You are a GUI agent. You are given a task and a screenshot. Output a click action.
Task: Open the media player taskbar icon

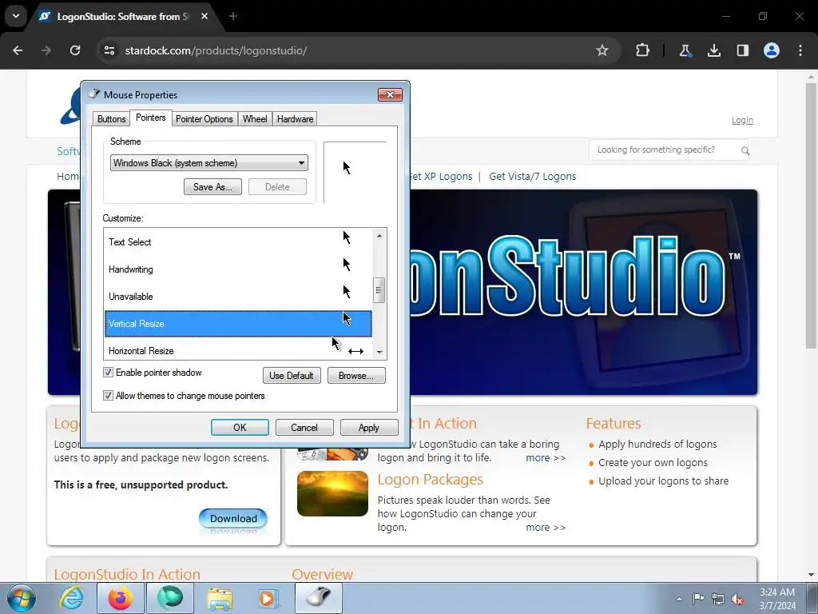[269, 598]
